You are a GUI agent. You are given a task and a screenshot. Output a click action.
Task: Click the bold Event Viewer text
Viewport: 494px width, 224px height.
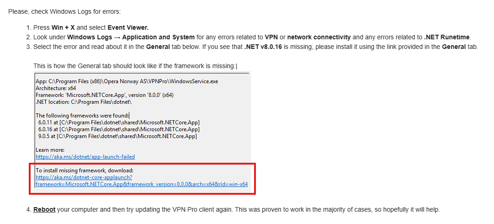coord(128,27)
